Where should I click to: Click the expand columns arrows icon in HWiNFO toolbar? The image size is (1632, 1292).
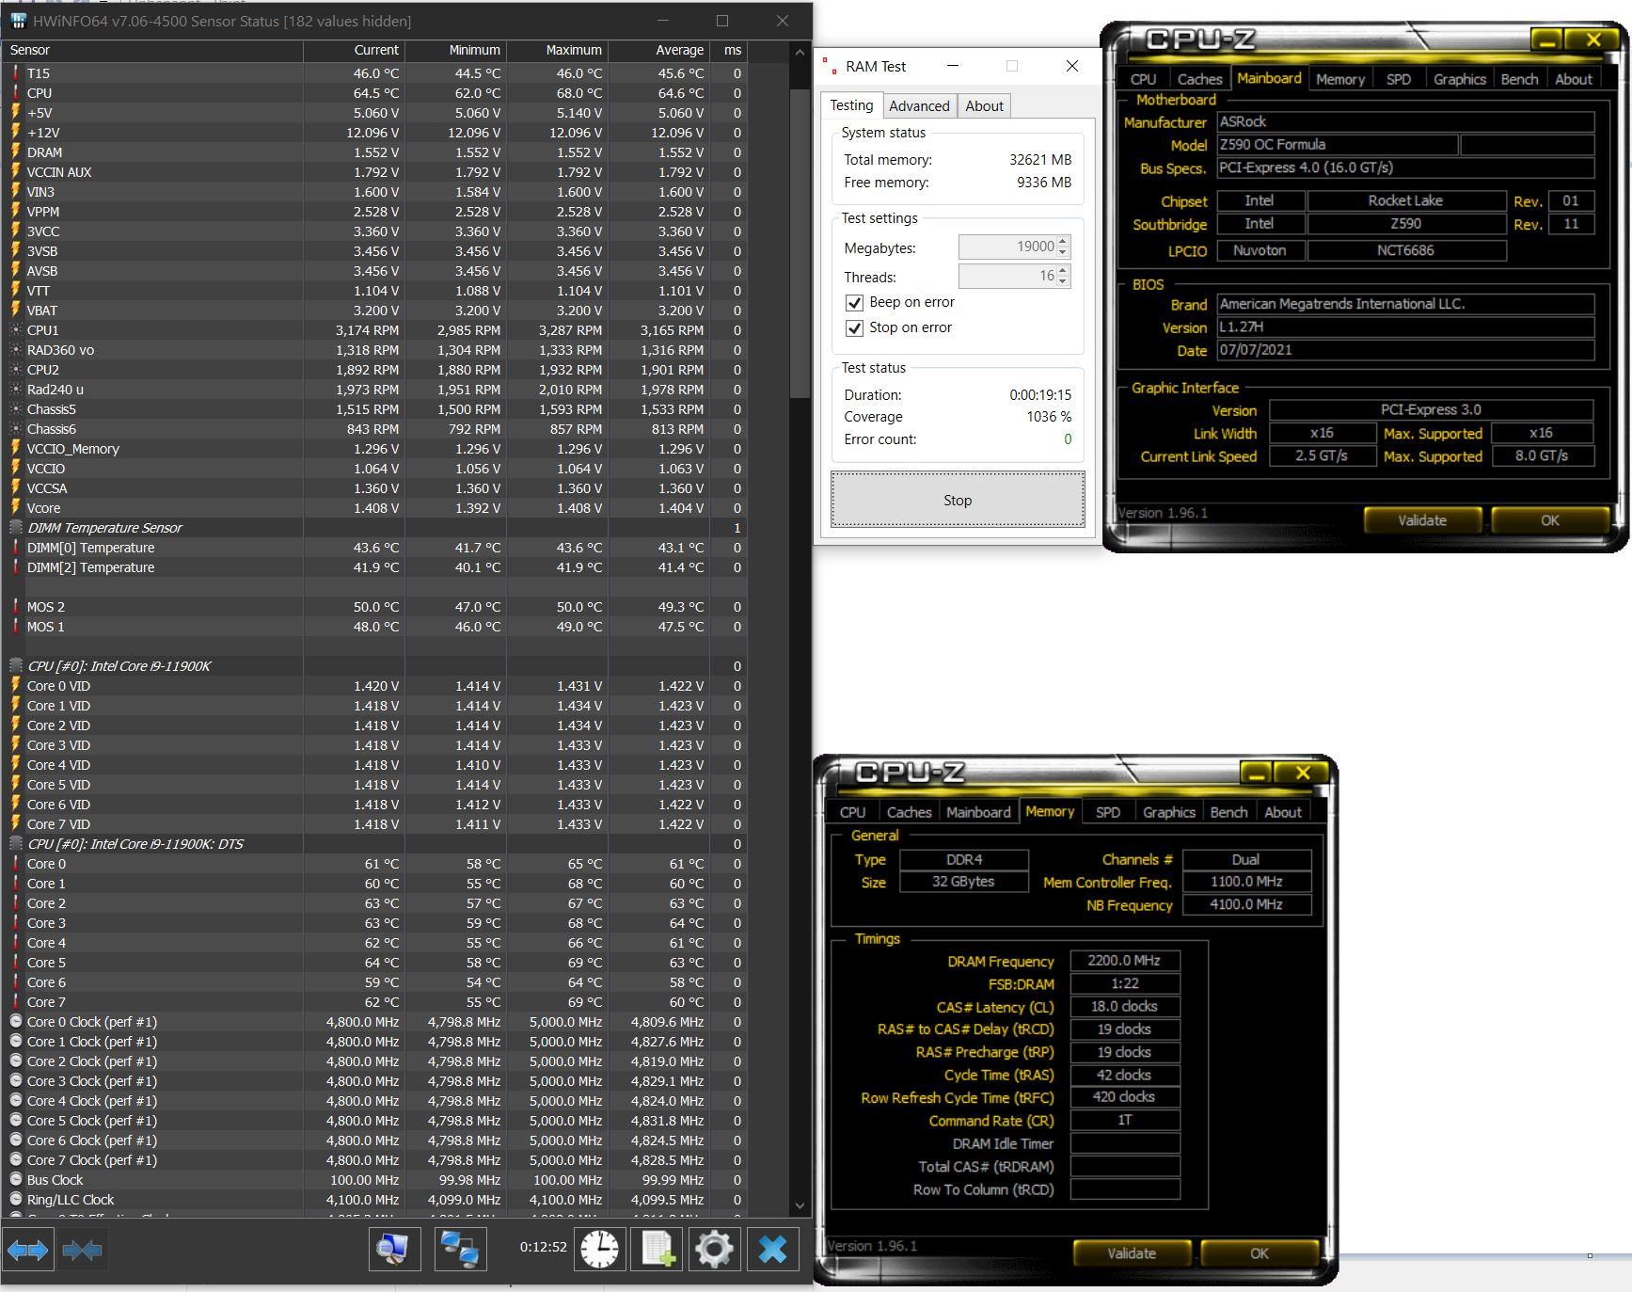(27, 1250)
